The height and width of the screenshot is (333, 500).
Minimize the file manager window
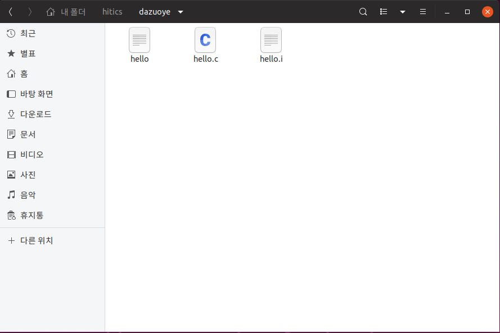pyautogui.click(x=447, y=12)
